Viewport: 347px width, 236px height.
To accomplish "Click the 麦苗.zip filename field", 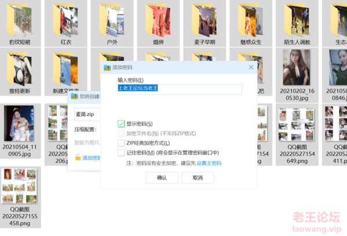I will (x=87, y=114).
